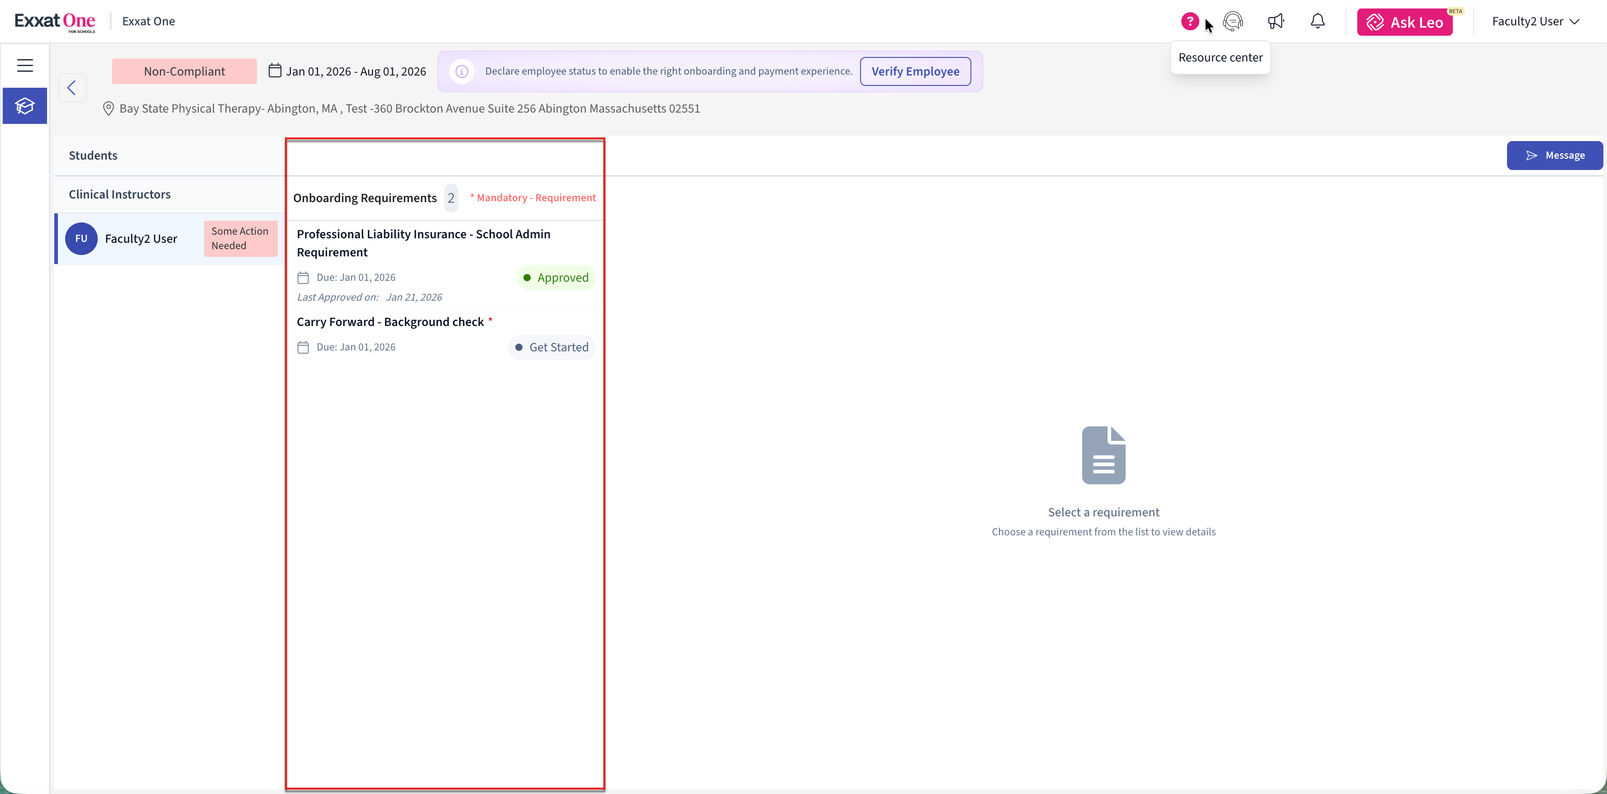Open the notifications bell
The width and height of the screenshot is (1607, 794).
1317,21
